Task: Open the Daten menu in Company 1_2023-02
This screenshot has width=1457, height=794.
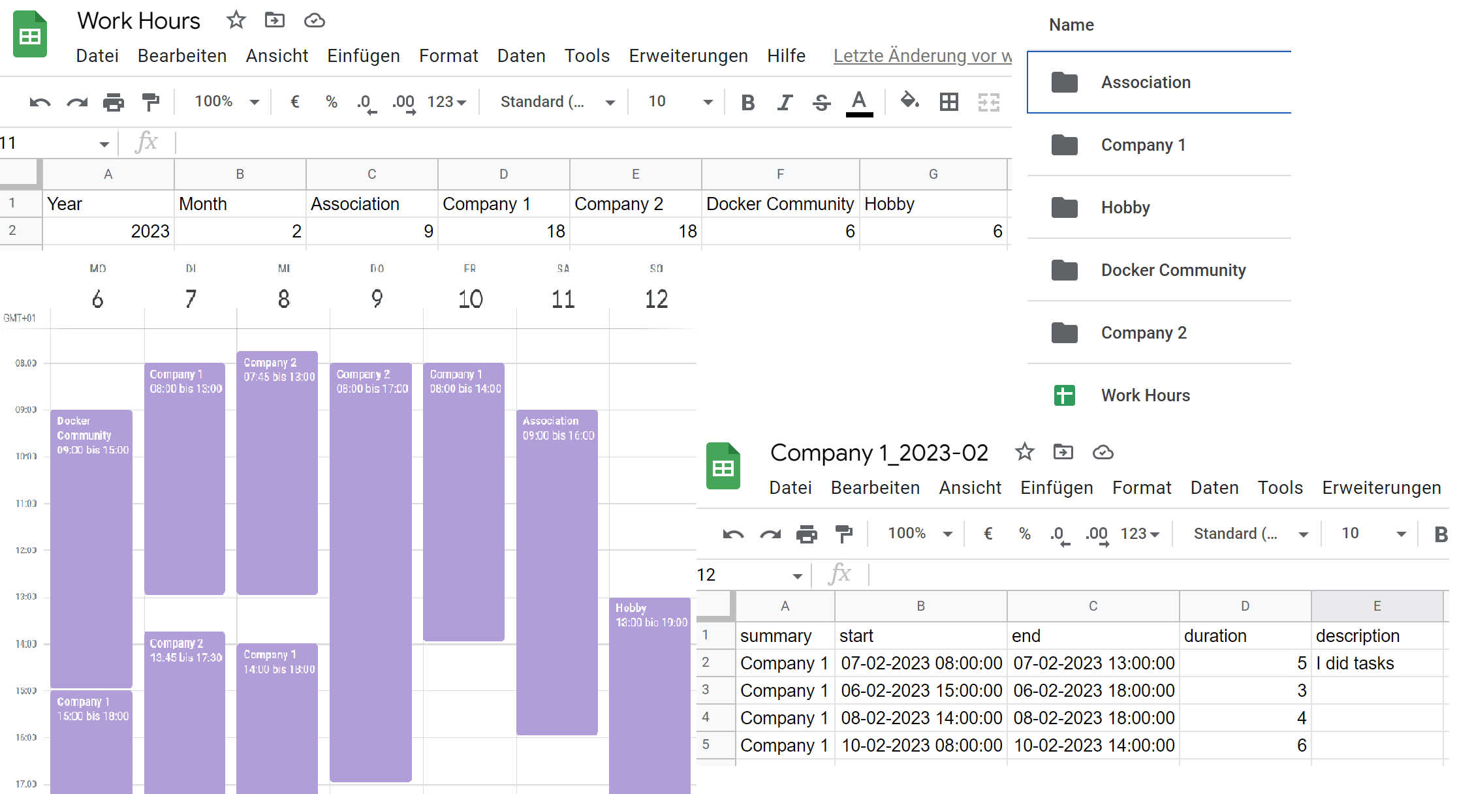Action: pyautogui.click(x=1214, y=488)
